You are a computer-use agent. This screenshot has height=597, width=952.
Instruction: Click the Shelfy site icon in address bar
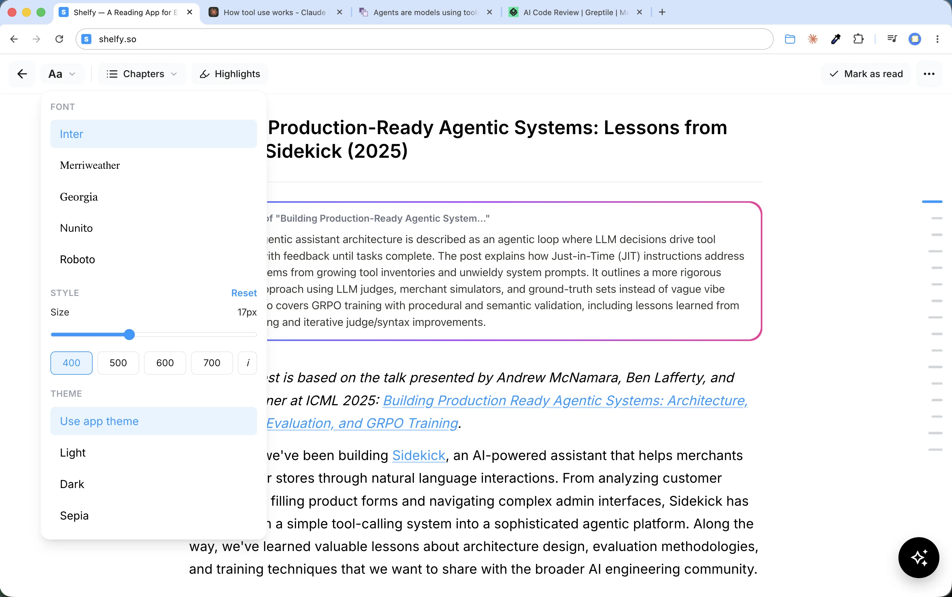click(x=87, y=39)
